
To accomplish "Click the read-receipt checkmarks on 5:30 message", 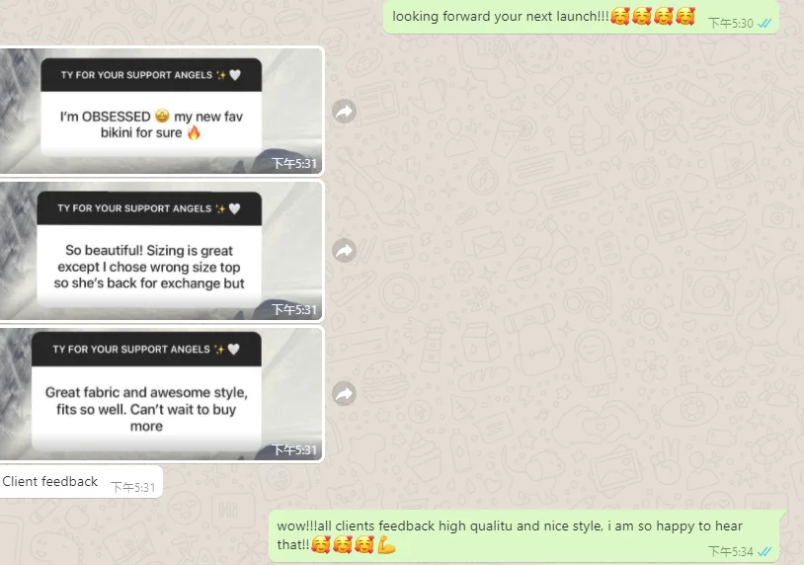I will click(x=764, y=24).
